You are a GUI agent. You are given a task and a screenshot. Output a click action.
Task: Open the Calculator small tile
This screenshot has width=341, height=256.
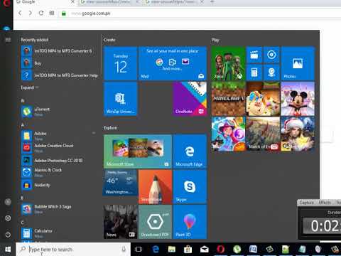tap(254, 73)
